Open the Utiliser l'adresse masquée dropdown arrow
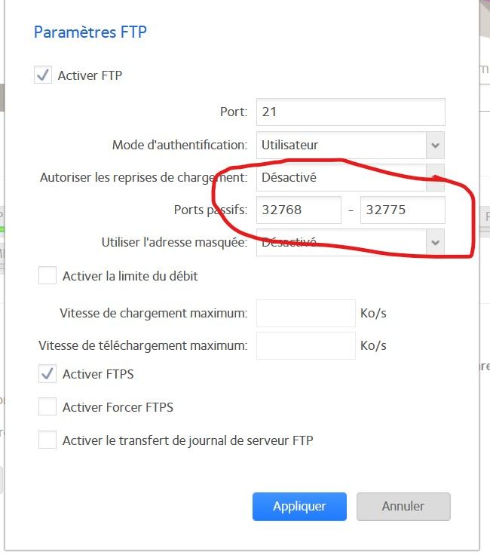 point(435,243)
